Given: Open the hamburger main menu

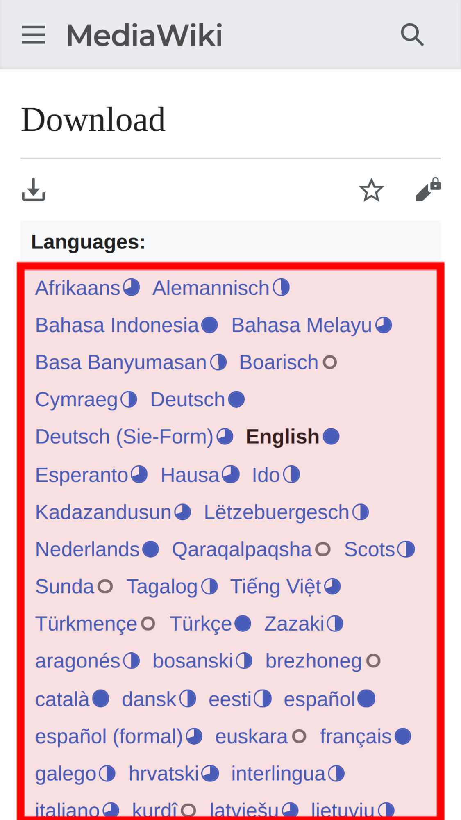Looking at the screenshot, I should point(33,35).
